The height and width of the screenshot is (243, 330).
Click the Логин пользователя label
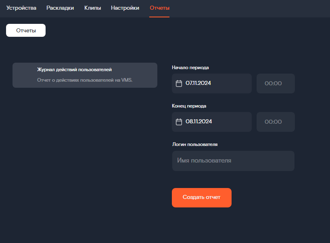click(194, 144)
